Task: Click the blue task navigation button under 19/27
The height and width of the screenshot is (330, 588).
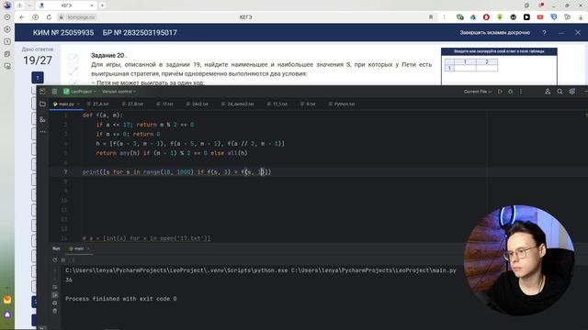Action: [x=38, y=78]
